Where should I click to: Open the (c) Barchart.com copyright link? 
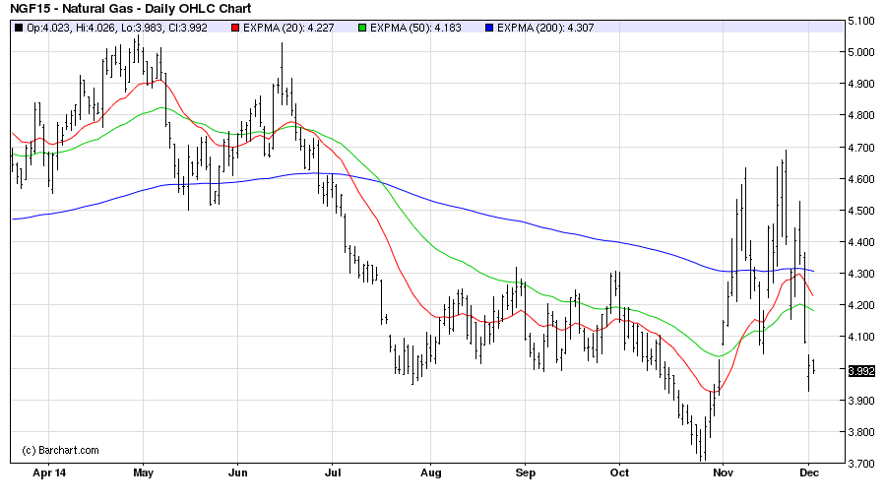[x=60, y=450]
